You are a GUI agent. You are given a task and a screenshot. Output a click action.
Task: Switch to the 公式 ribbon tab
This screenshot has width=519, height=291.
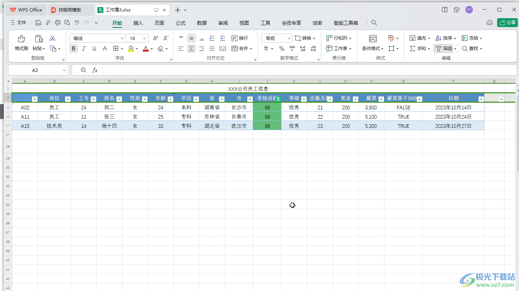pyautogui.click(x=181, y=23)
